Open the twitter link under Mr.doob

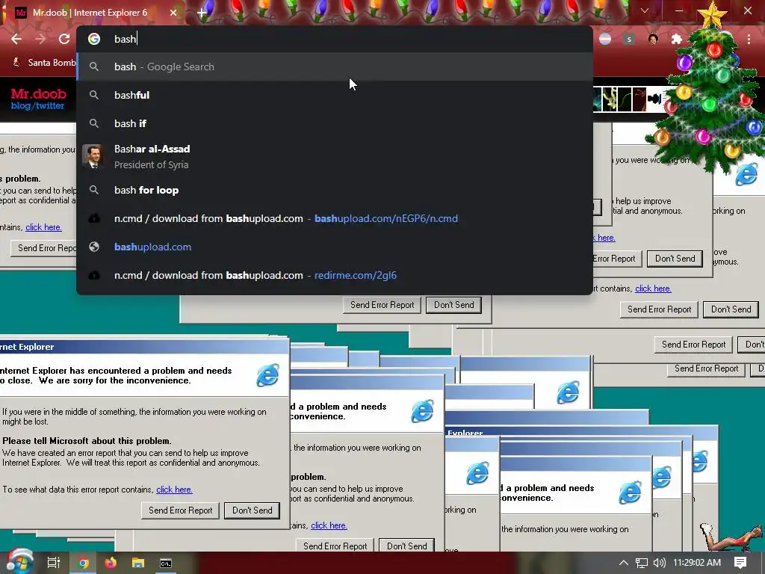[x=49, y=106]
